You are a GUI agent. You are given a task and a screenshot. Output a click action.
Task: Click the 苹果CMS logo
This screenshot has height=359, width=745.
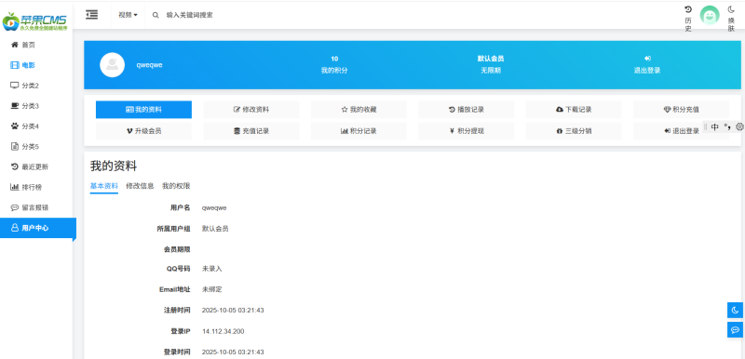point(34,21)
